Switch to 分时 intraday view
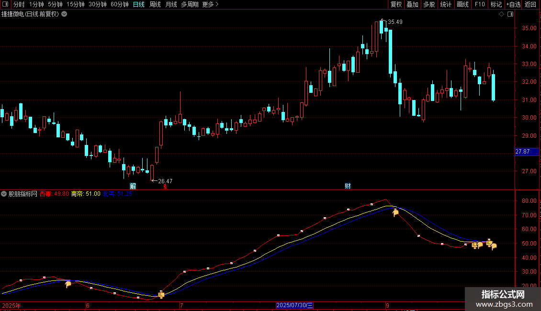The height and width of the screenshot is (311, 541). (19, 4)
